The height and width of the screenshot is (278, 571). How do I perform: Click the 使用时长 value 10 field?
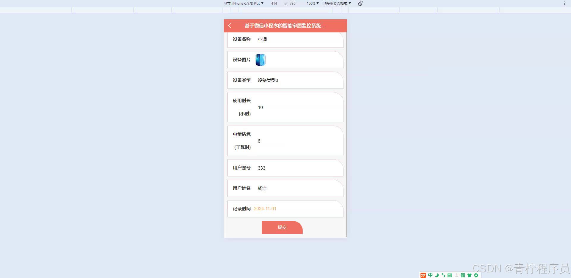coord(260,108)
